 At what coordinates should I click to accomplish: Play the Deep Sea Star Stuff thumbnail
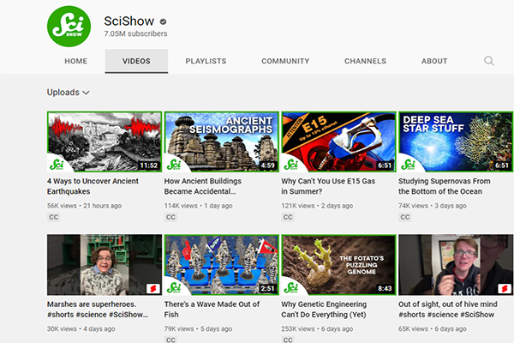click(456, 141)
